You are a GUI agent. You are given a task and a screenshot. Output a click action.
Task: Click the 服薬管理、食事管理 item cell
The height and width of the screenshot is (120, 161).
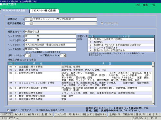pos(106,70)
